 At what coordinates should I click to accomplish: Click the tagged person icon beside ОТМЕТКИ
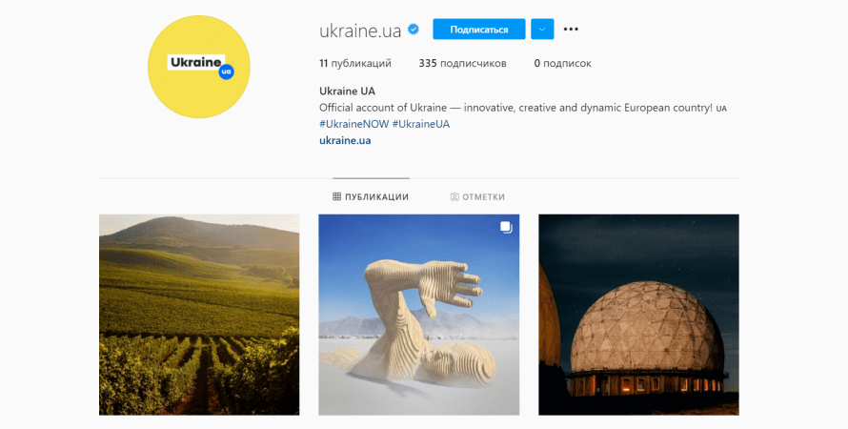click(x=454, y=196)
